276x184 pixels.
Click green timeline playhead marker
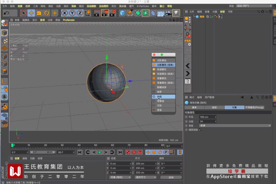(x=13, y=145)
